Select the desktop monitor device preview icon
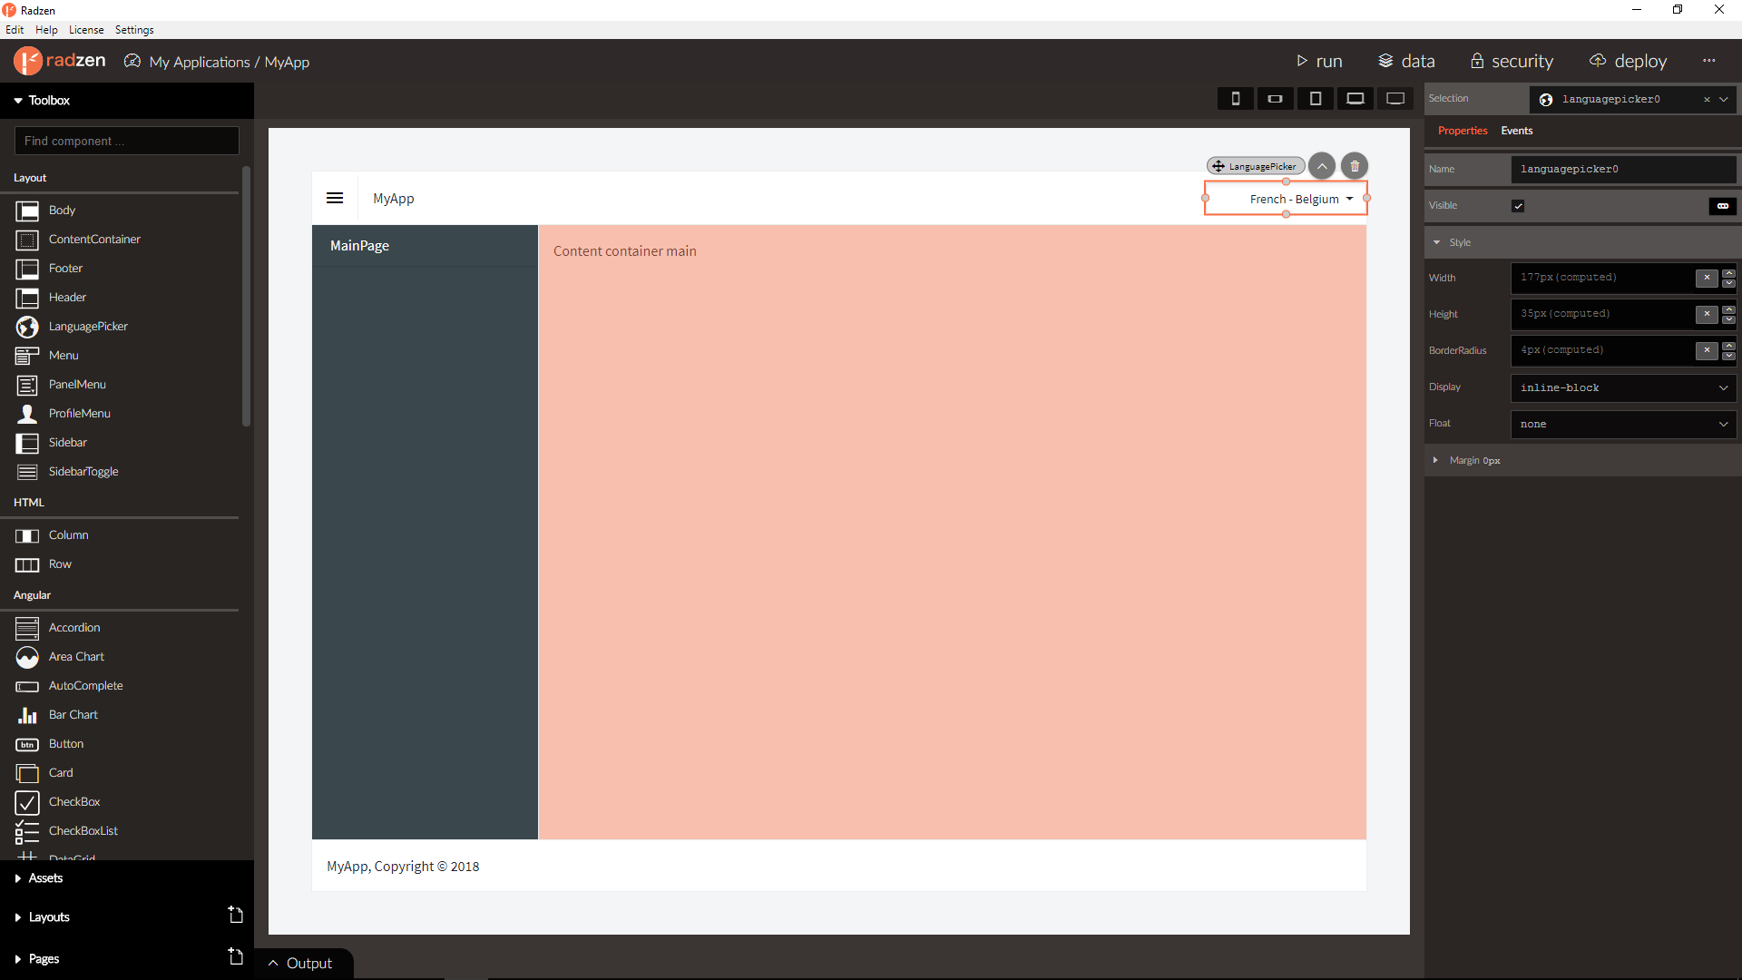Viewport: 1742px width, 980px height. [x=1395, y=99]
